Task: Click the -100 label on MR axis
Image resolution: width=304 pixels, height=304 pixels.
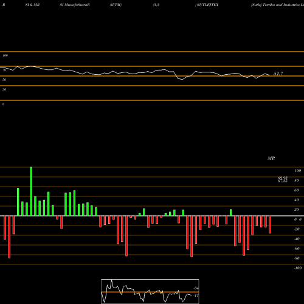Action: (298, 268)
